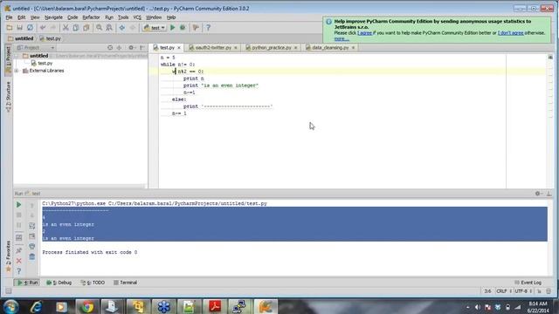
Task: Toggle scroll-to-end icon in Run console
Action: (31, 236)
